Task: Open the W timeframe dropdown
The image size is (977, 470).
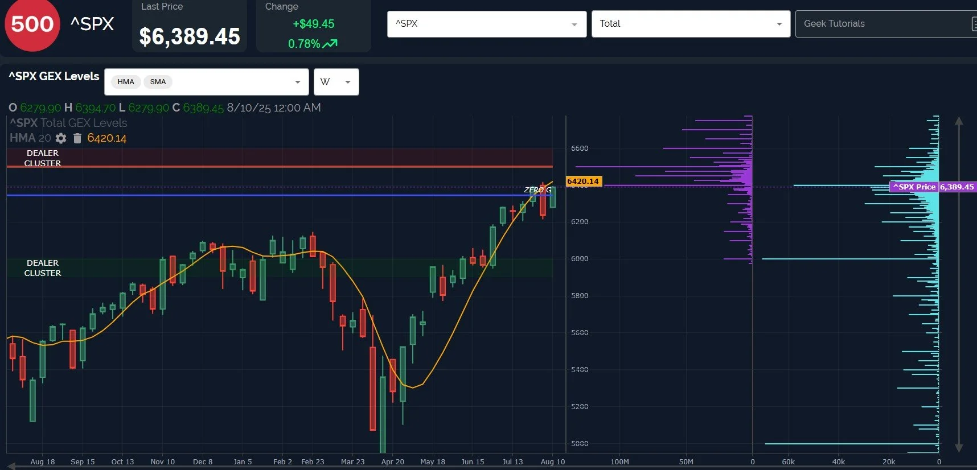Action: click(x=336, y=82)
